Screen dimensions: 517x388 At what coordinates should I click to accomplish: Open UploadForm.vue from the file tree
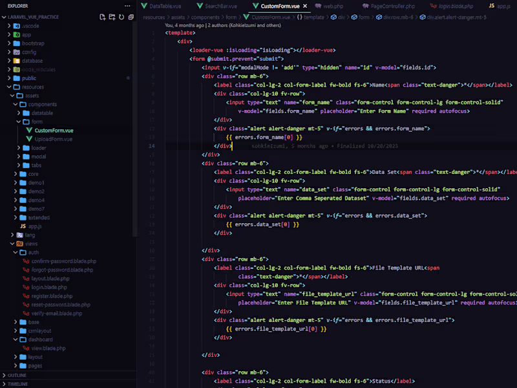click(53, 139)
